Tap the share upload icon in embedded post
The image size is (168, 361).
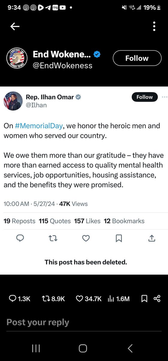click(x=152, y=238)
